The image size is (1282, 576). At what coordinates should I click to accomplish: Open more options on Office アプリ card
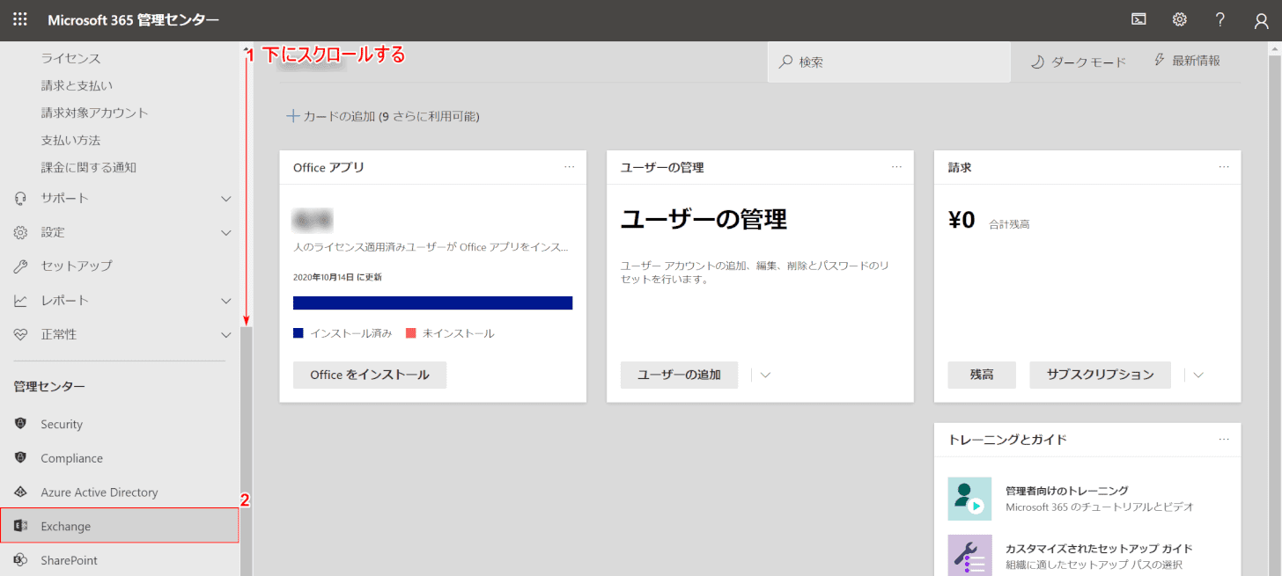click(570, 167)
